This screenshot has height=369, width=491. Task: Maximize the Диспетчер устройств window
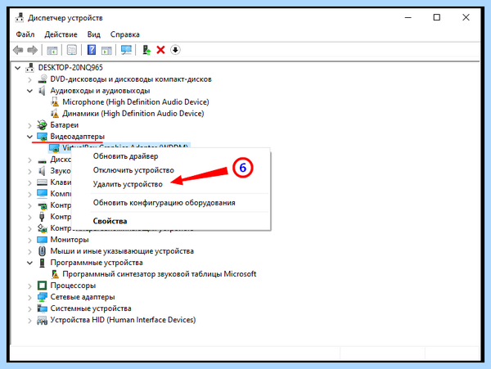coord(437,17)
